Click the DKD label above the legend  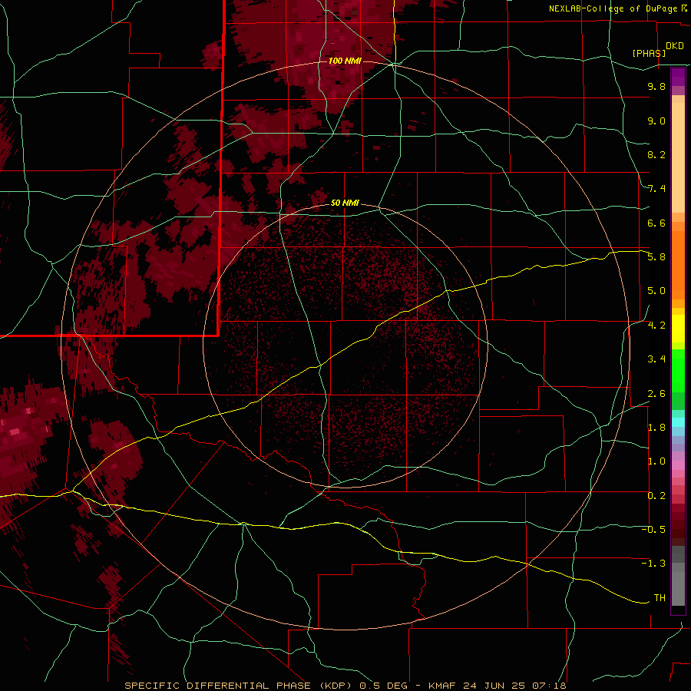pos(675,46)
